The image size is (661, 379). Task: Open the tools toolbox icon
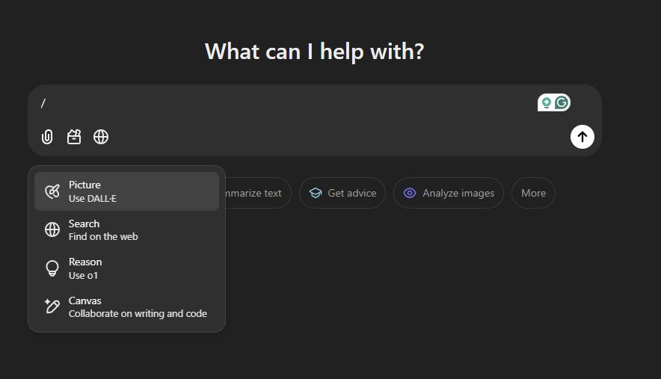coord(74,137)
